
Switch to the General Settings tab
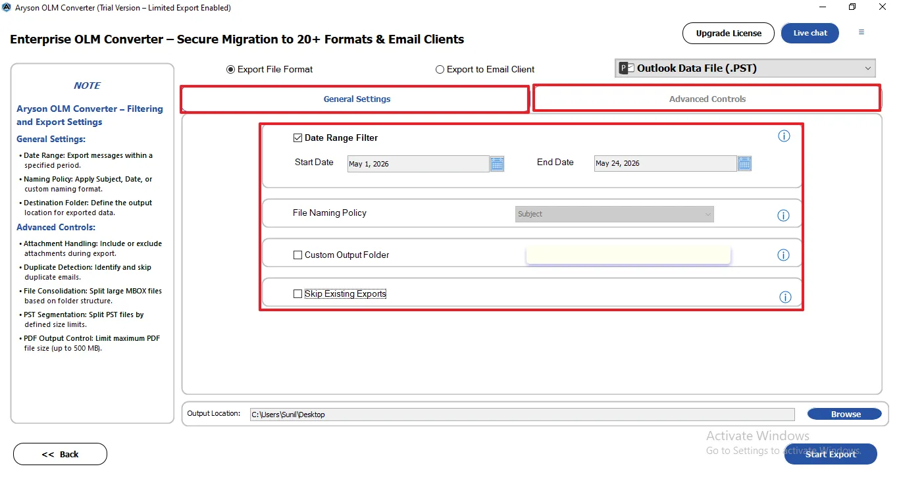[x=355, y=99]
